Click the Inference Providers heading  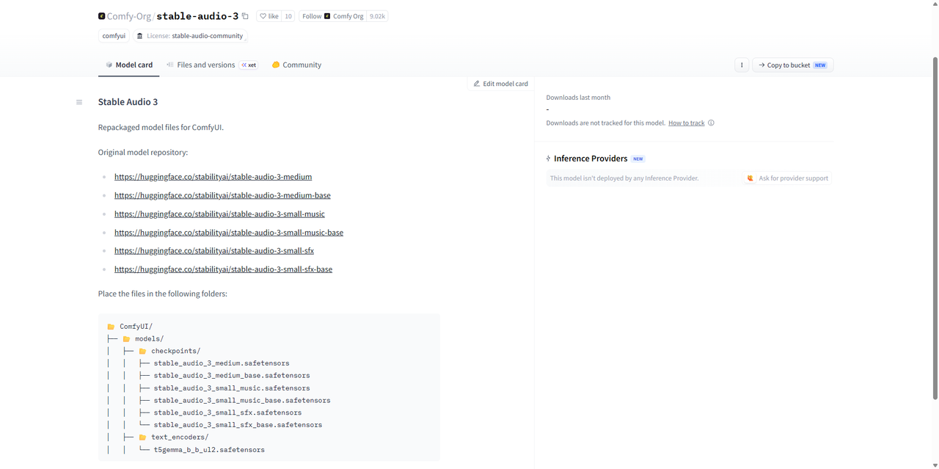[x=591, y=159]
